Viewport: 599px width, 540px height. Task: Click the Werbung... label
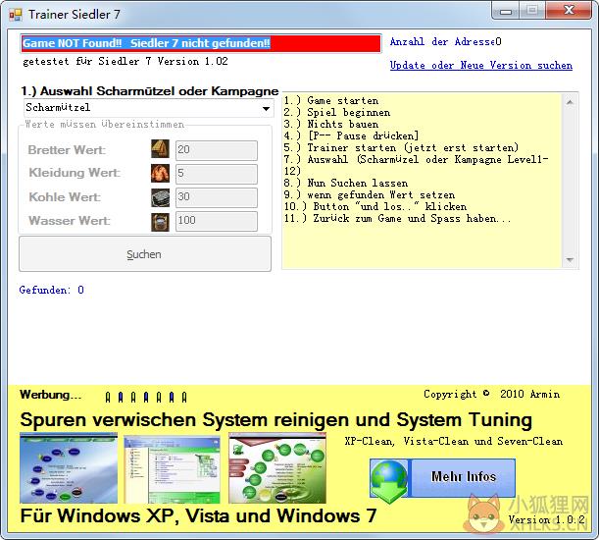[50, 395]
